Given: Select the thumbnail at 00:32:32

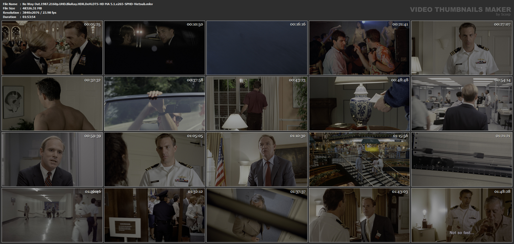Looking at the screenshot, I should pos(52,104).
